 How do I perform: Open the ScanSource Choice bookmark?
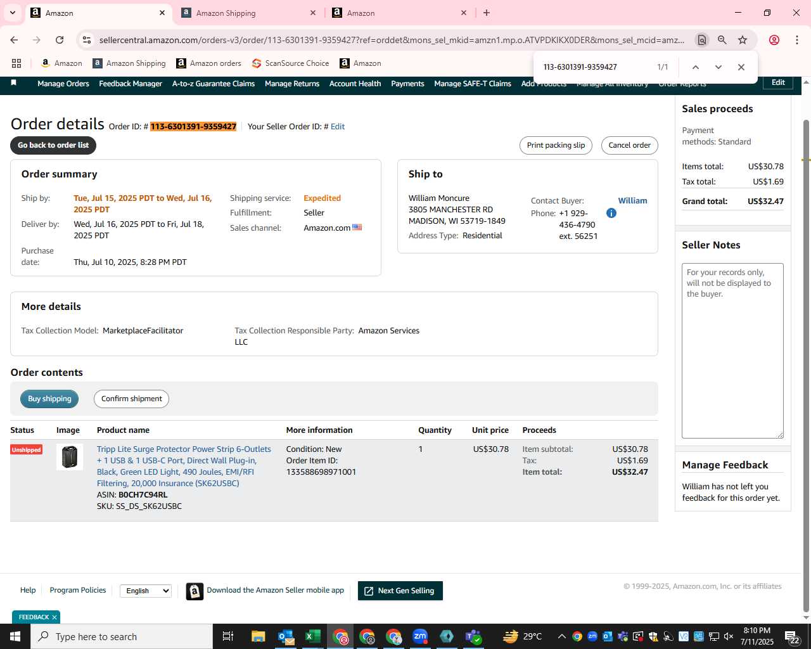(x=290, y=63)
